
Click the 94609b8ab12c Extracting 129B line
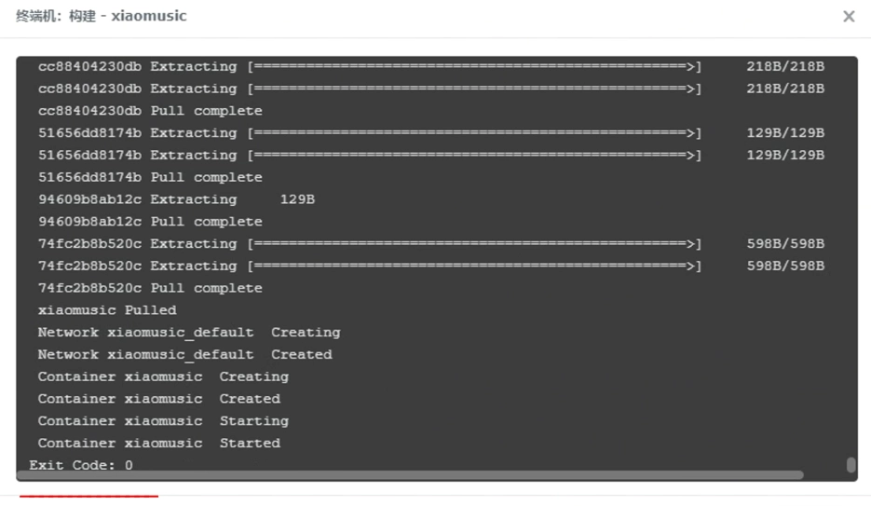176,199
